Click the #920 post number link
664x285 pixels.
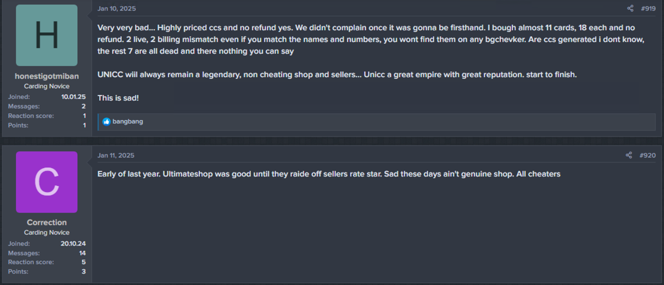(648, 155)
